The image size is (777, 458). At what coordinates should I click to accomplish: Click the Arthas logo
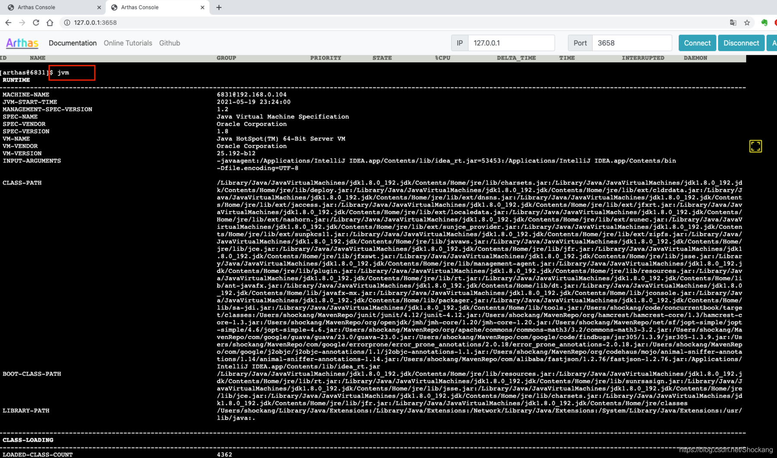[22, 43]
